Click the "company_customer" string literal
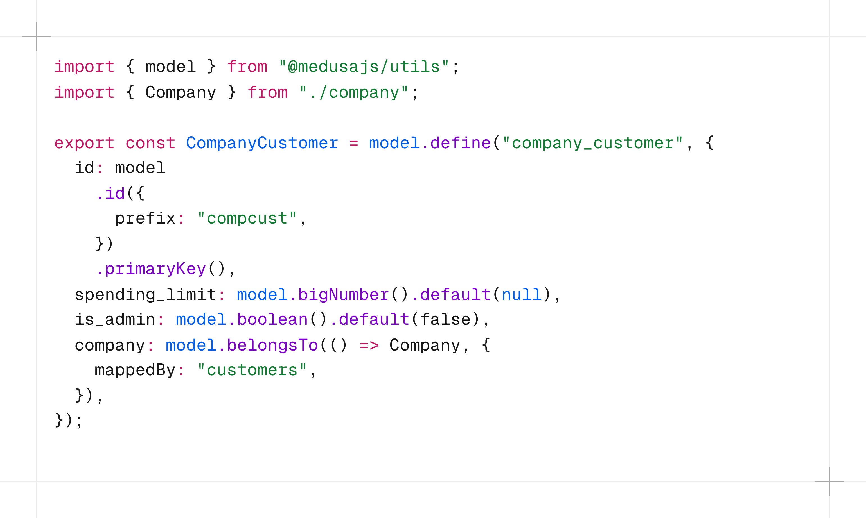The width and height of the screenshot is (866, 518). (592, 143)
